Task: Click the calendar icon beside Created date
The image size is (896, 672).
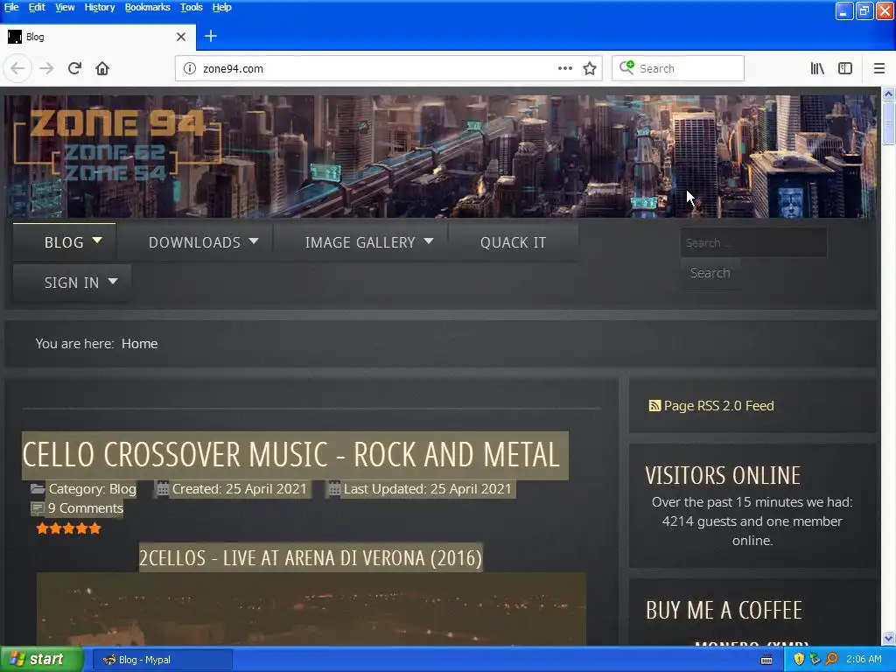Action: [163, 489]
